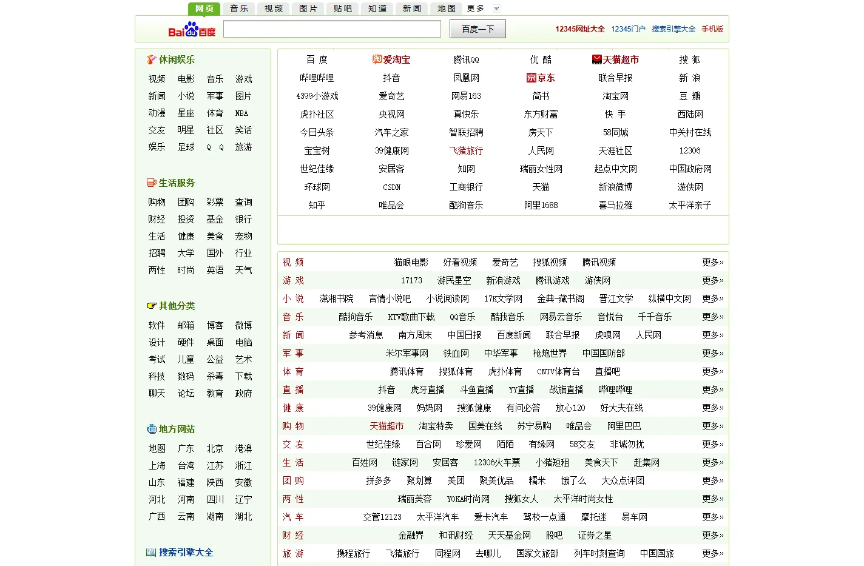Open the 虎牙直播 link
Viewport: 864px width, 566px height.
click(427, 389)
